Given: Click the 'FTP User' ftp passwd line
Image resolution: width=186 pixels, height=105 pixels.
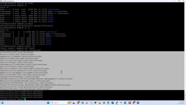Looking at the screenshot, I should pyautogui.click(x=23, y=75).
